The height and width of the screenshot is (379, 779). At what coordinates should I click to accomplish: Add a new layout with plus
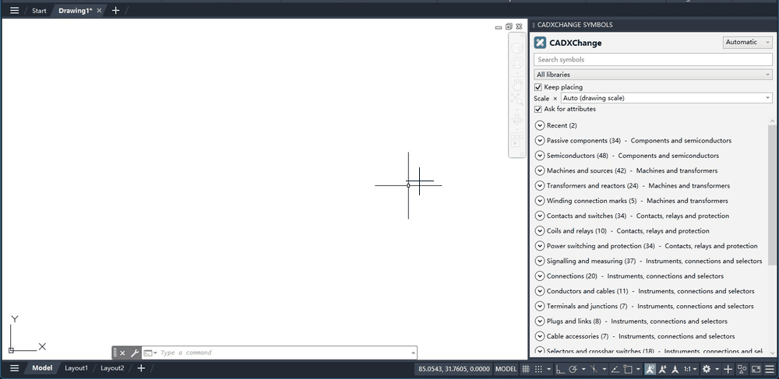141,368
